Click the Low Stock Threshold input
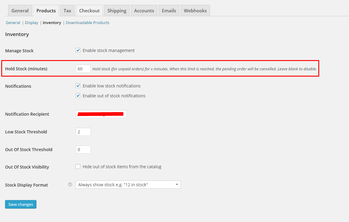Viewport: 349px width, 222px height. 83,132
